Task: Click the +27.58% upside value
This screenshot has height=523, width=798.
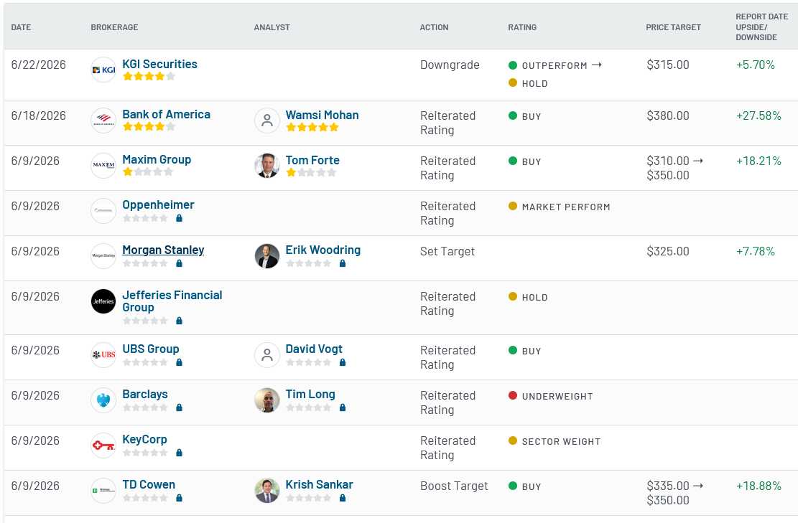Action: point(758,116)
